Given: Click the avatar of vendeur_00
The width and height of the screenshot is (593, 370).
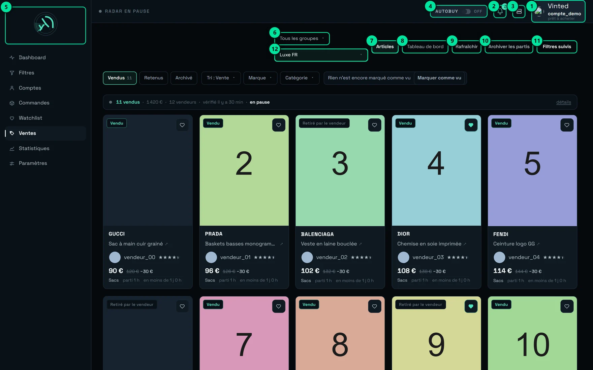Looking at the screenshot, I should 115,257.
